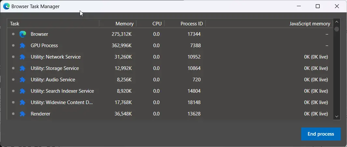
Task: Click the Edge logo in title bar
Action: point(7,7)
